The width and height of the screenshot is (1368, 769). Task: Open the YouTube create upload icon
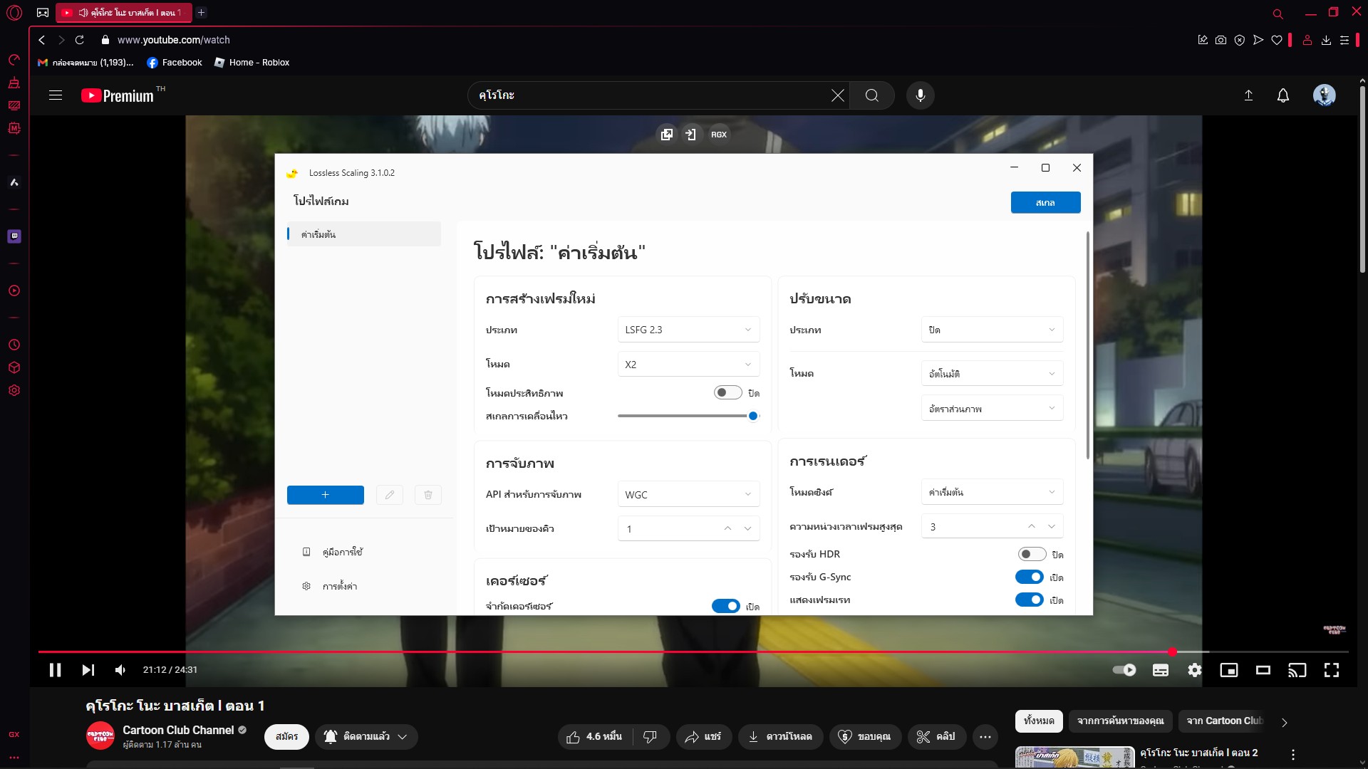tap(1248, 95)
